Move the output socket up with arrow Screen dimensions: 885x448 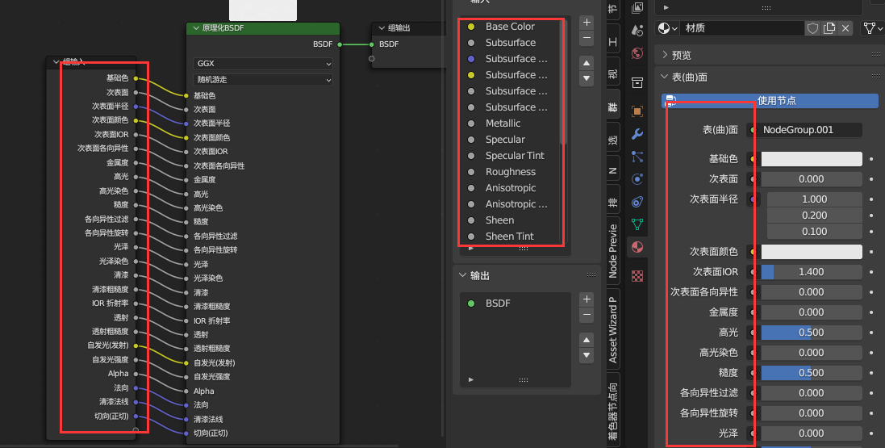pyautogui.click(x=587, y=340)
